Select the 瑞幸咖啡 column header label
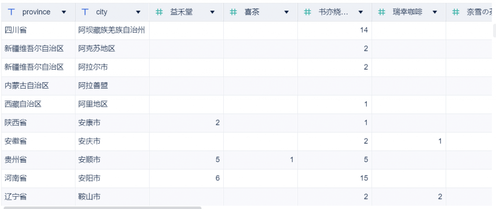 point(407,12)
